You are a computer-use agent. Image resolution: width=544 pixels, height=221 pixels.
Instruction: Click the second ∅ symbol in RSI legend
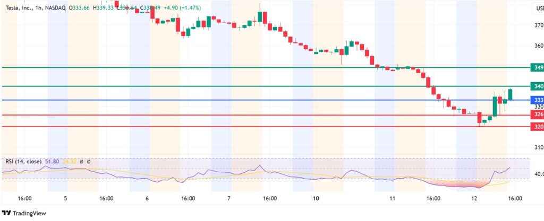(89, 162)
